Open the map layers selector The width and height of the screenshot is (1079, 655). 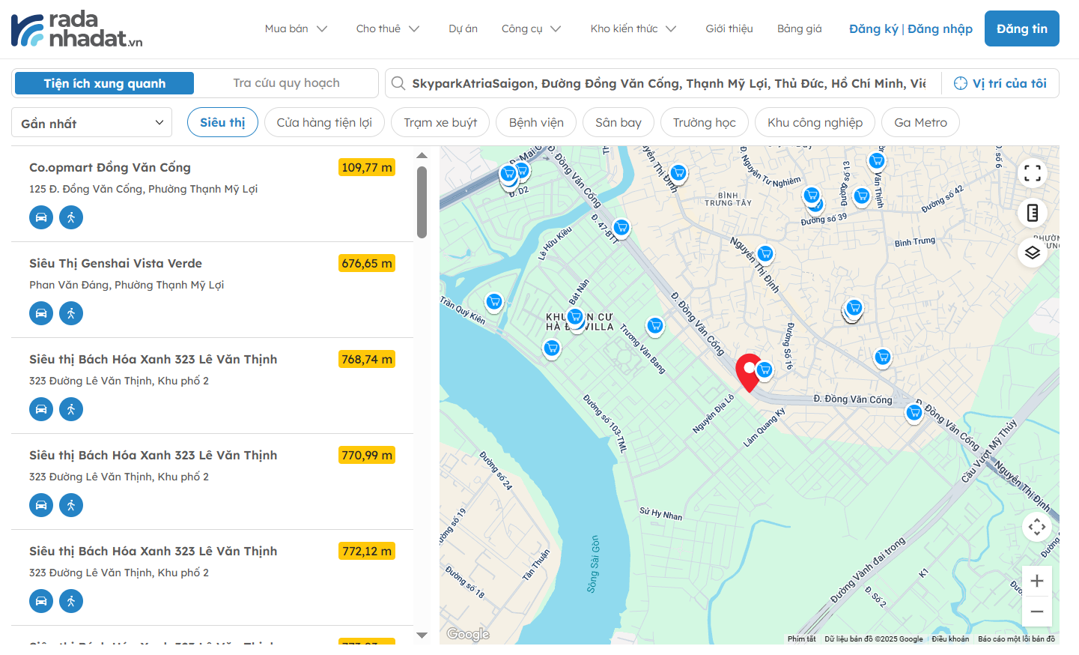pos(1033,253)
